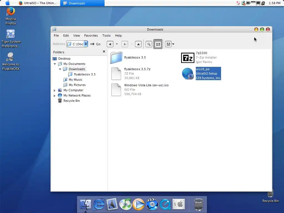284x213 pixels.
Task: Open Finder from the dock
Action: coord(85,204)
